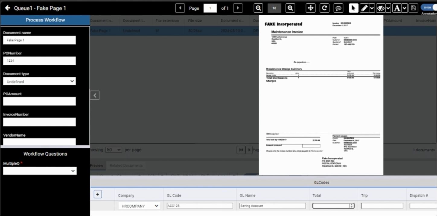The width and height of the screenshot is (437, 216).
Task: Toggle the Show Annotations switch
Action: 429,8
